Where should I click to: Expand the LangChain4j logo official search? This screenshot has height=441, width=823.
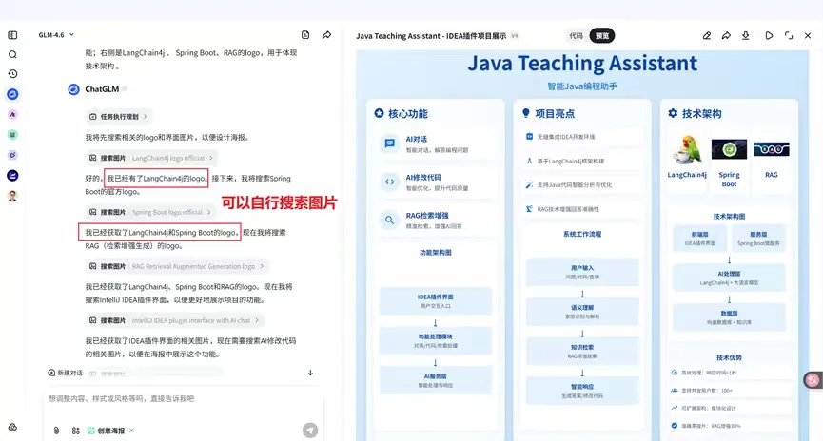pos(151,158)
